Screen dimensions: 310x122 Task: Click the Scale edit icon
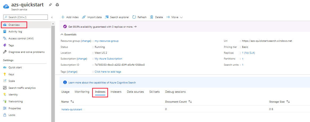tap(5, 81)
